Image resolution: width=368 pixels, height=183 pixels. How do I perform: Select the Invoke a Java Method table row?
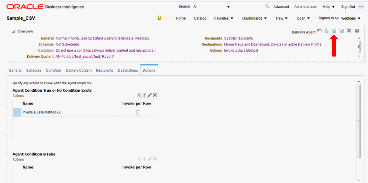tap(85, 112)
